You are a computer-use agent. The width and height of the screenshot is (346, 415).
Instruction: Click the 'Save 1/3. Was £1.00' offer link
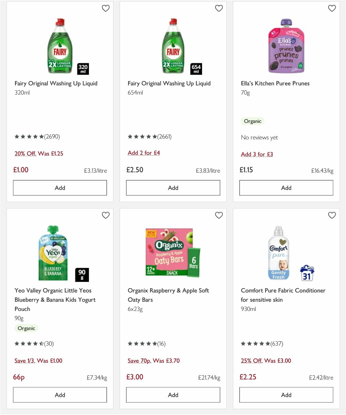pyautogui.click(x=38, y=361)
